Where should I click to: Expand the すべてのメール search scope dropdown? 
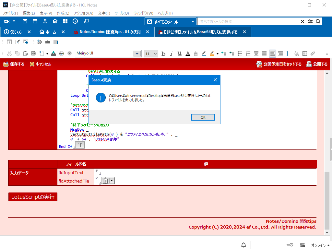(x=193, y=22)
